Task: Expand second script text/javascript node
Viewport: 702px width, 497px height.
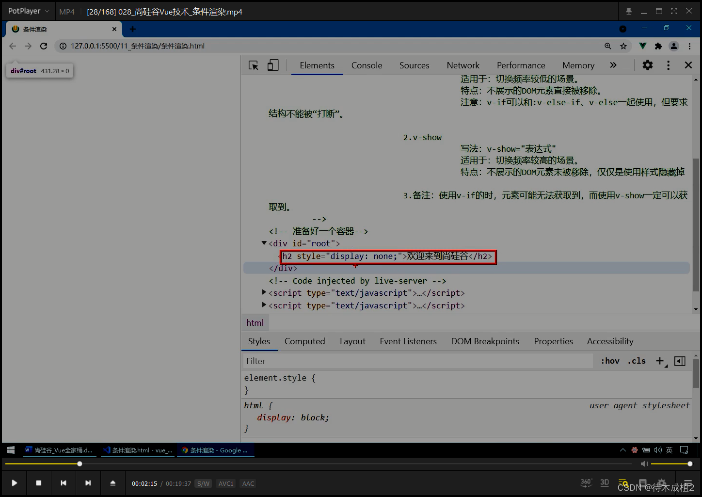Action: click(x=264, y=305)
